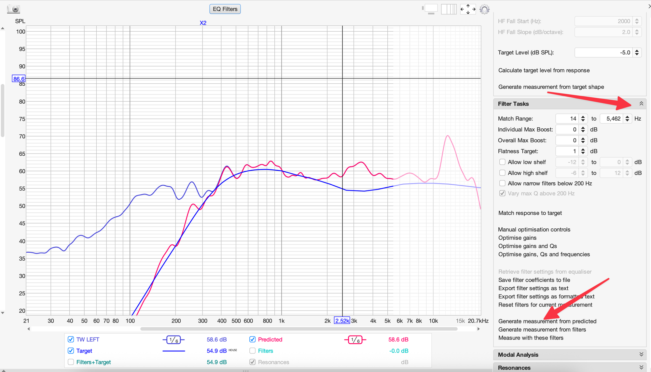Viewport: 651px width, 372px height.
Task: Click the graph limits arrows icon
Action: pos(468,9)
